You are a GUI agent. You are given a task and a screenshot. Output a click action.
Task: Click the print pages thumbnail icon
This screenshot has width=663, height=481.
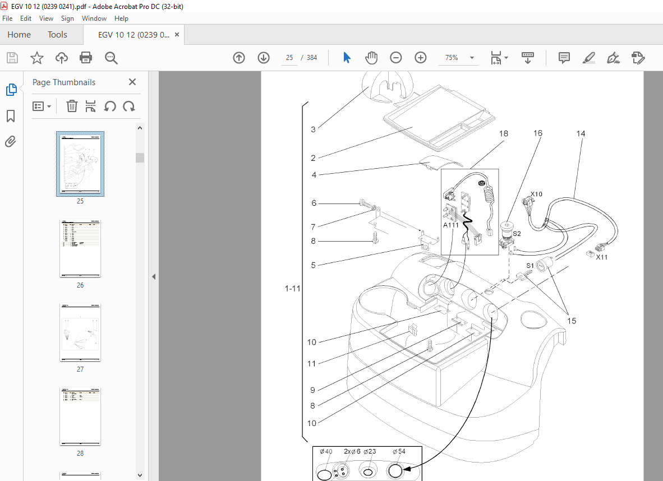click(90, 106)
